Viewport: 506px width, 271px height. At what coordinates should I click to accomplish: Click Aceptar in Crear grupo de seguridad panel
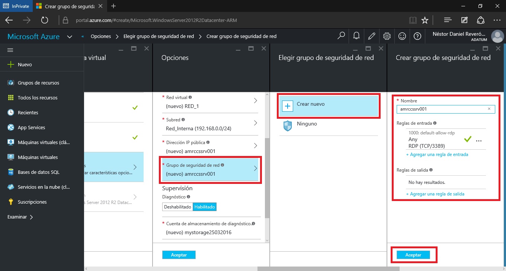[413, 255]
